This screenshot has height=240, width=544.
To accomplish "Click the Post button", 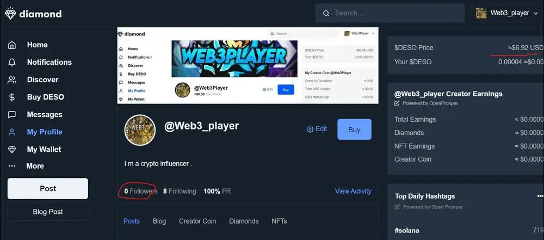I will pyautogui.click(x=48, y=189).
